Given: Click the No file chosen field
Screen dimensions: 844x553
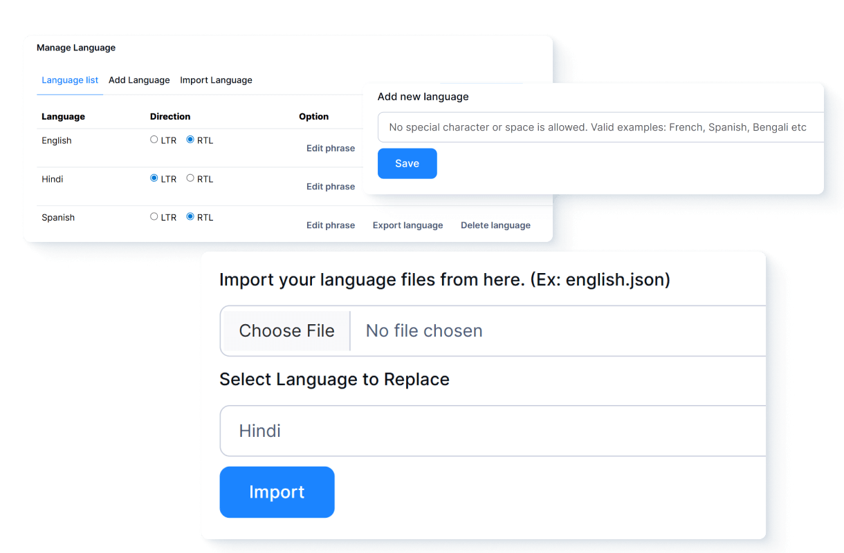Looking at the screenshot, I should (x=553, y=331).
